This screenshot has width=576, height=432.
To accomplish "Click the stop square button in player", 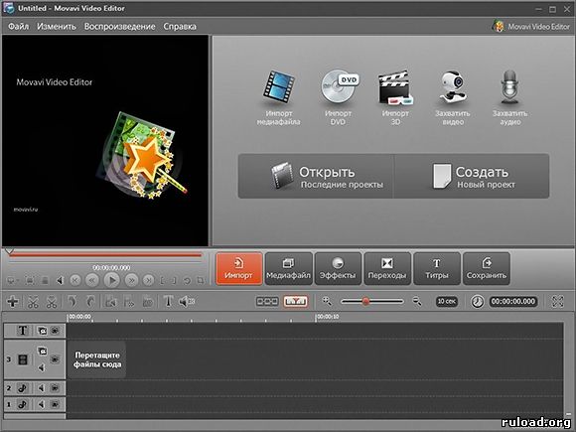I will coord(45,281).
